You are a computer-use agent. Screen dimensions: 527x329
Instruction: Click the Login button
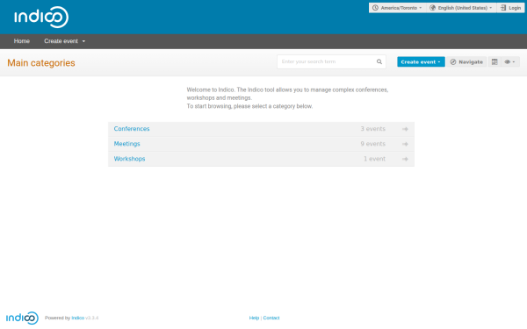click(510, 8)
